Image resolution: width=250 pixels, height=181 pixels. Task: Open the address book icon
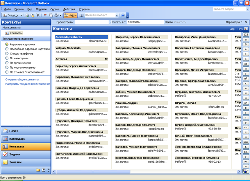[x=82, y=15]
